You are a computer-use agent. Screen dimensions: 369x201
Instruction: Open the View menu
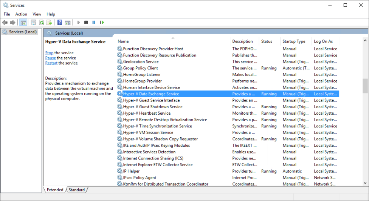click(37, 14)
